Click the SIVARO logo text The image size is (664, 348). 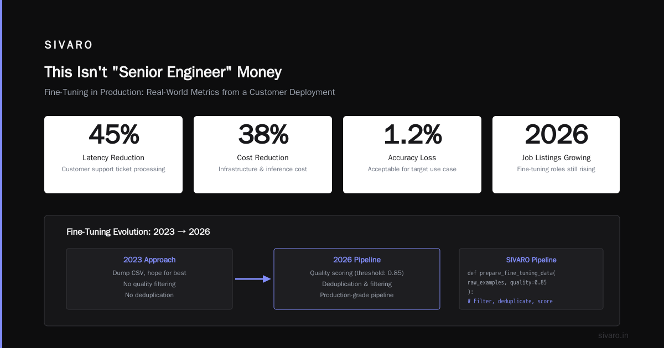click(x=69, y=45)
